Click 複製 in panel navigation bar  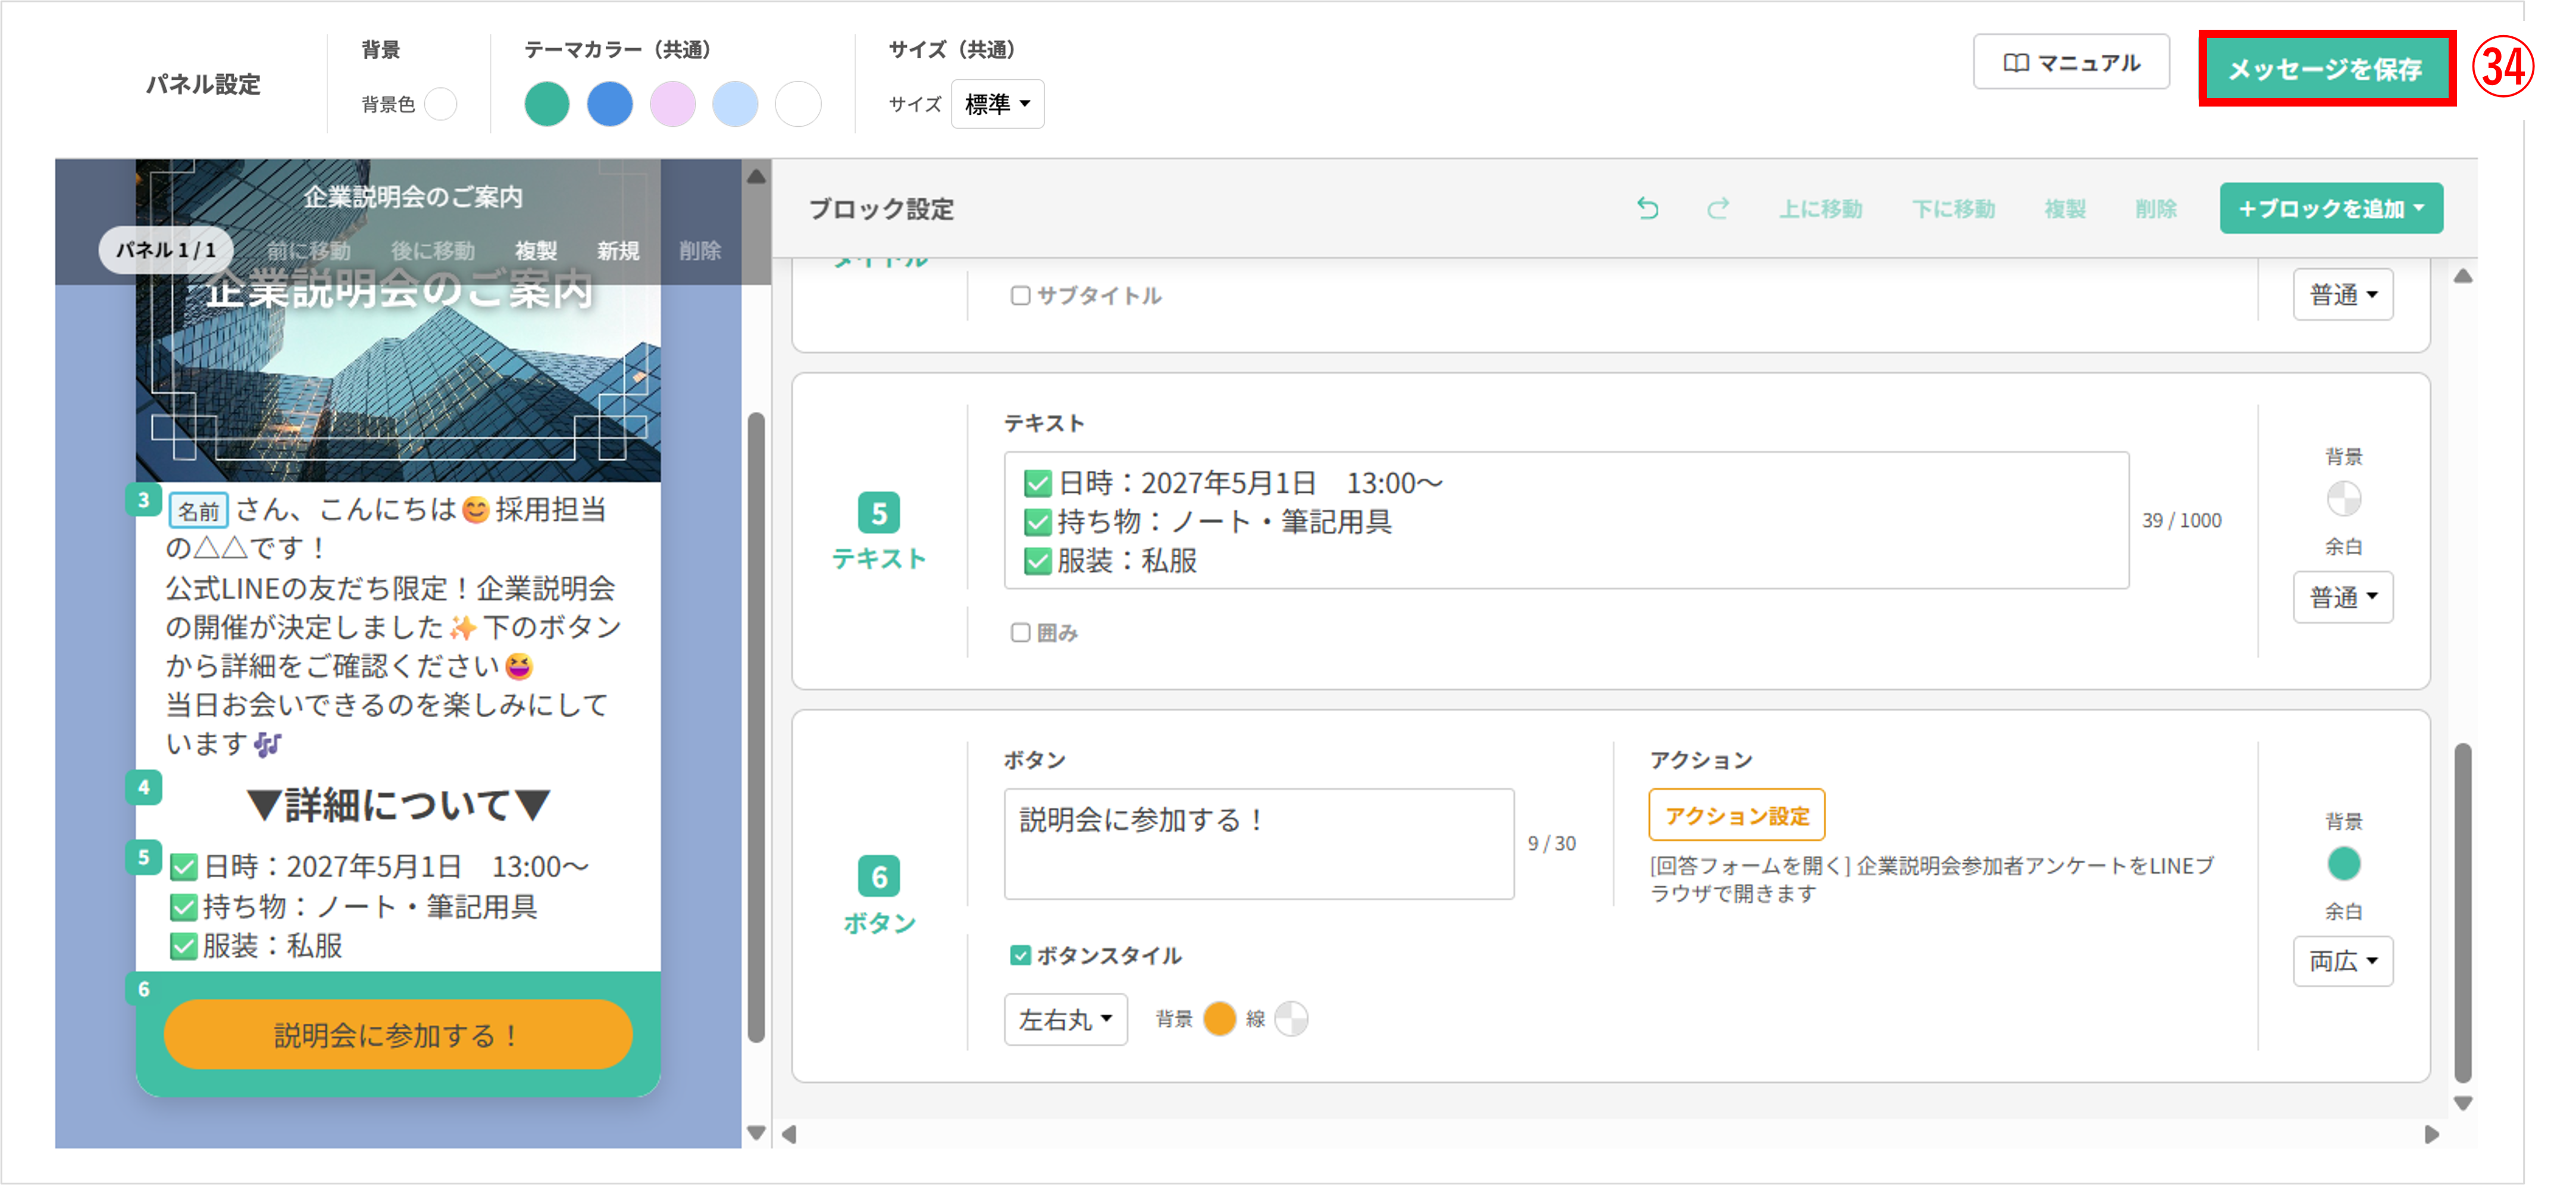click(x=535, y=250)
